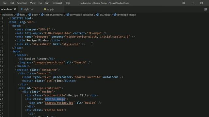Click the symbol icon before body breadcrumb

(x=30, y=15)
